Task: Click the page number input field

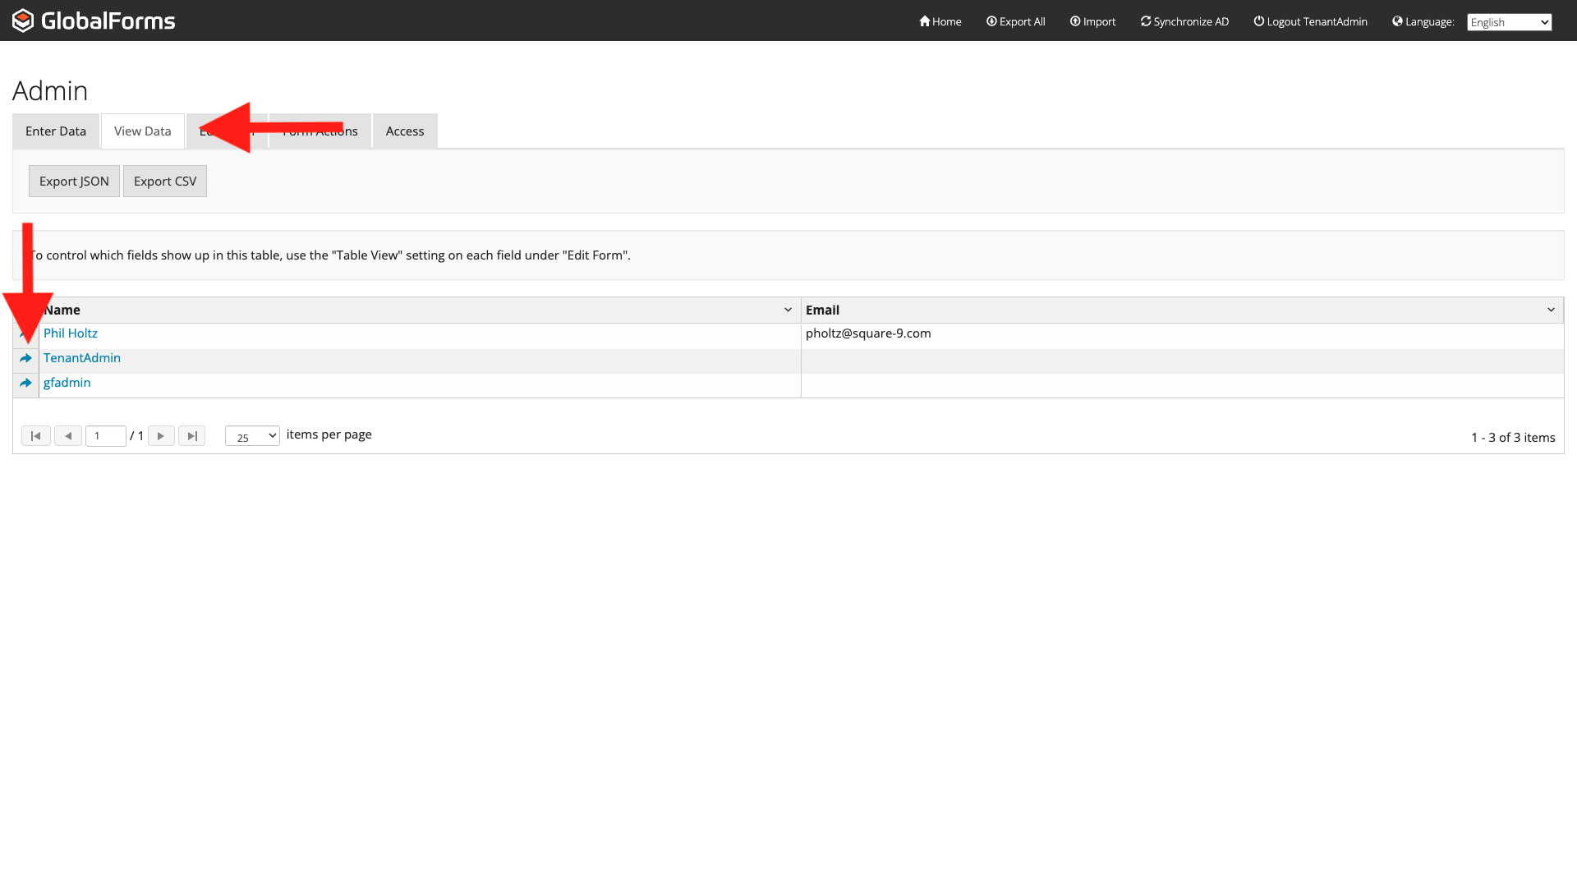Action: (106, 436)
